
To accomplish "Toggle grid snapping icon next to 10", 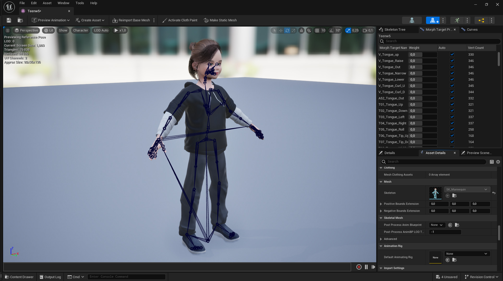I will 317,30.
